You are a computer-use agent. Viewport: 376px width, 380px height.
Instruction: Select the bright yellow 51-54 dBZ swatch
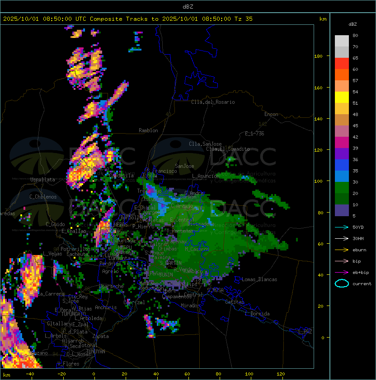(342, 97)
